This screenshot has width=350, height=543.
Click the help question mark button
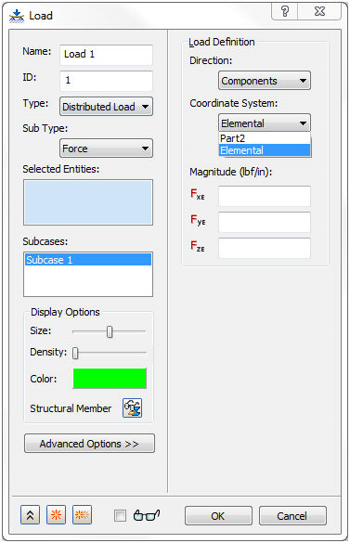pyautogui.click(x=284, y=11)
